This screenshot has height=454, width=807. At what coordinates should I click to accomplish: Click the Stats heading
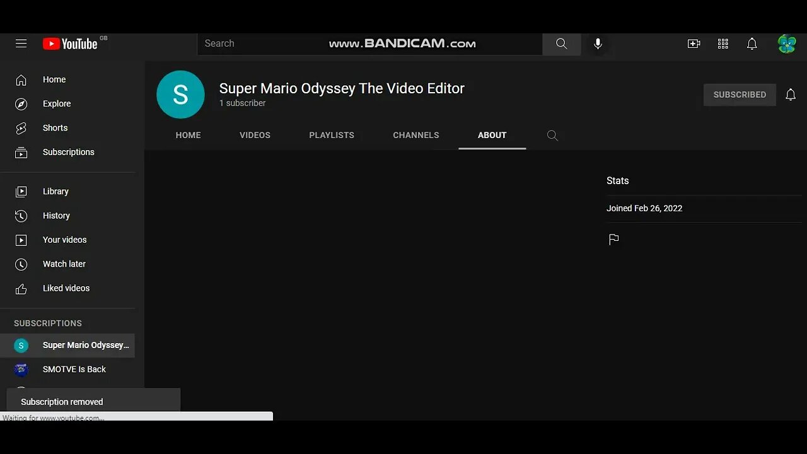(617, 181)
